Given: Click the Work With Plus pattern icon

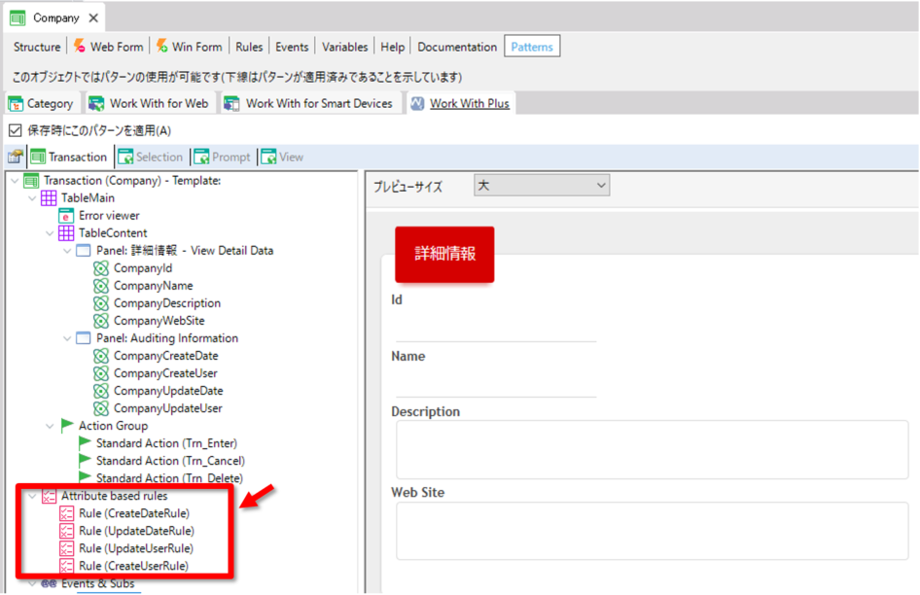Looking at the screenshot, I should tap(417, 104).
